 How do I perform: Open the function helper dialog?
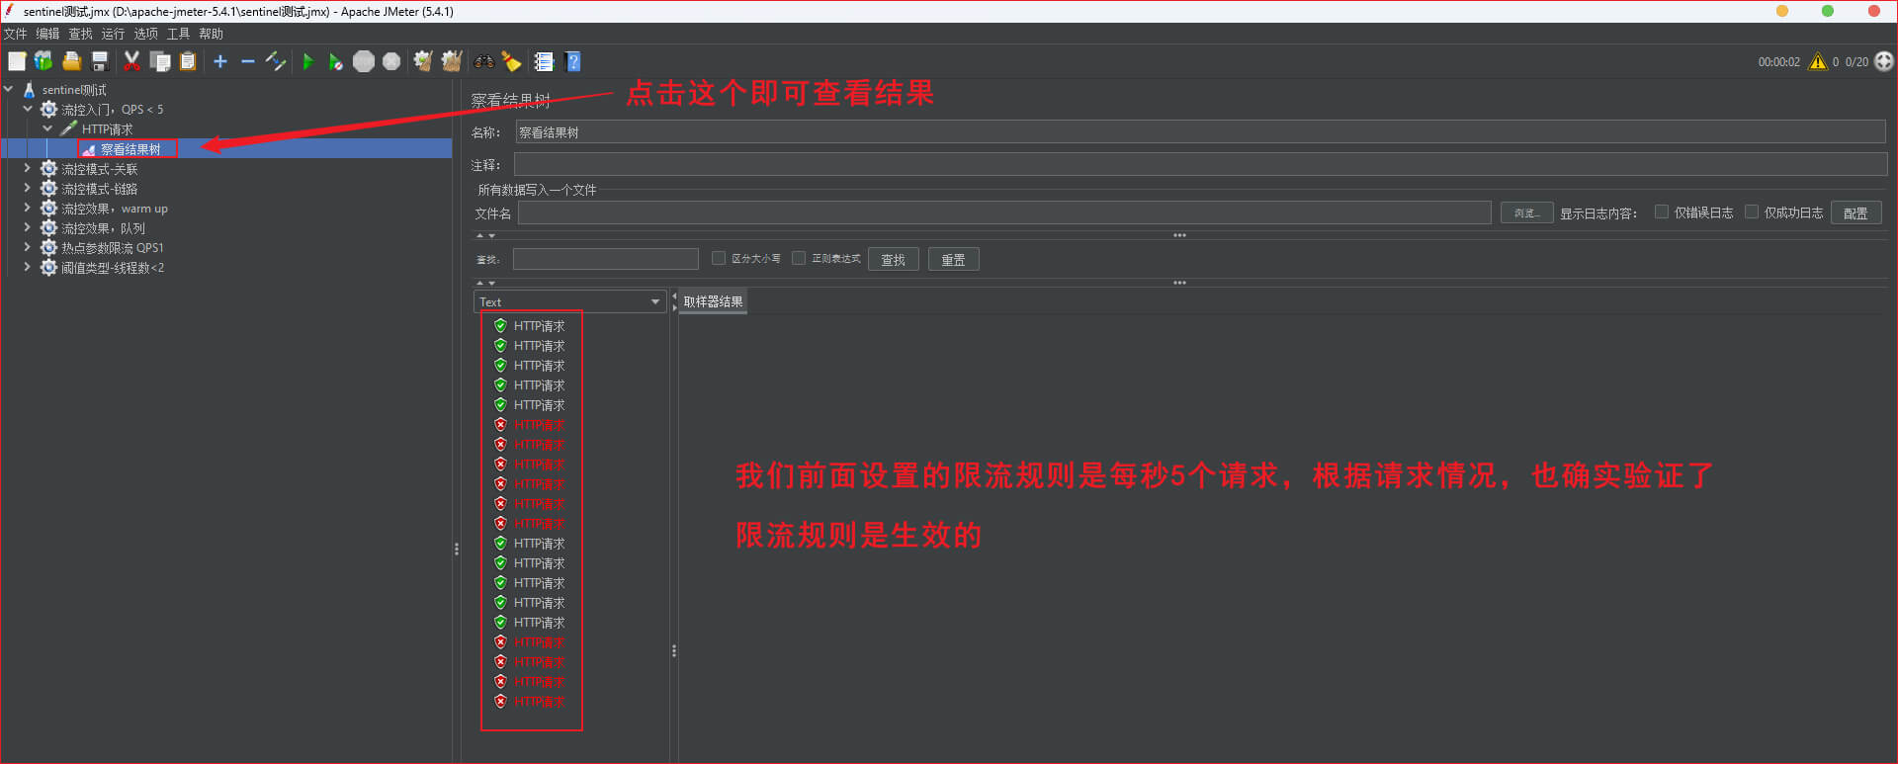point(544,61)
